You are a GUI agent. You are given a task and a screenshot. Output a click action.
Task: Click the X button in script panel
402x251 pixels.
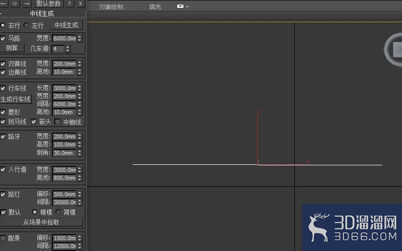(80, 3)
